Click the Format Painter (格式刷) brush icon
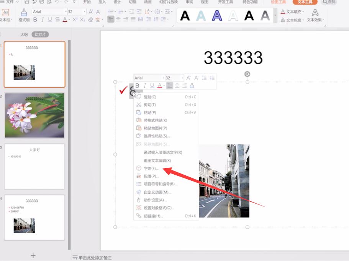Image resolution: width=349 pixels, height=261 pixels. tap(24, 13)
